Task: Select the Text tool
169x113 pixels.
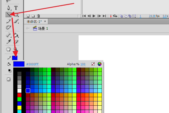Action: [x=16, y=8]
